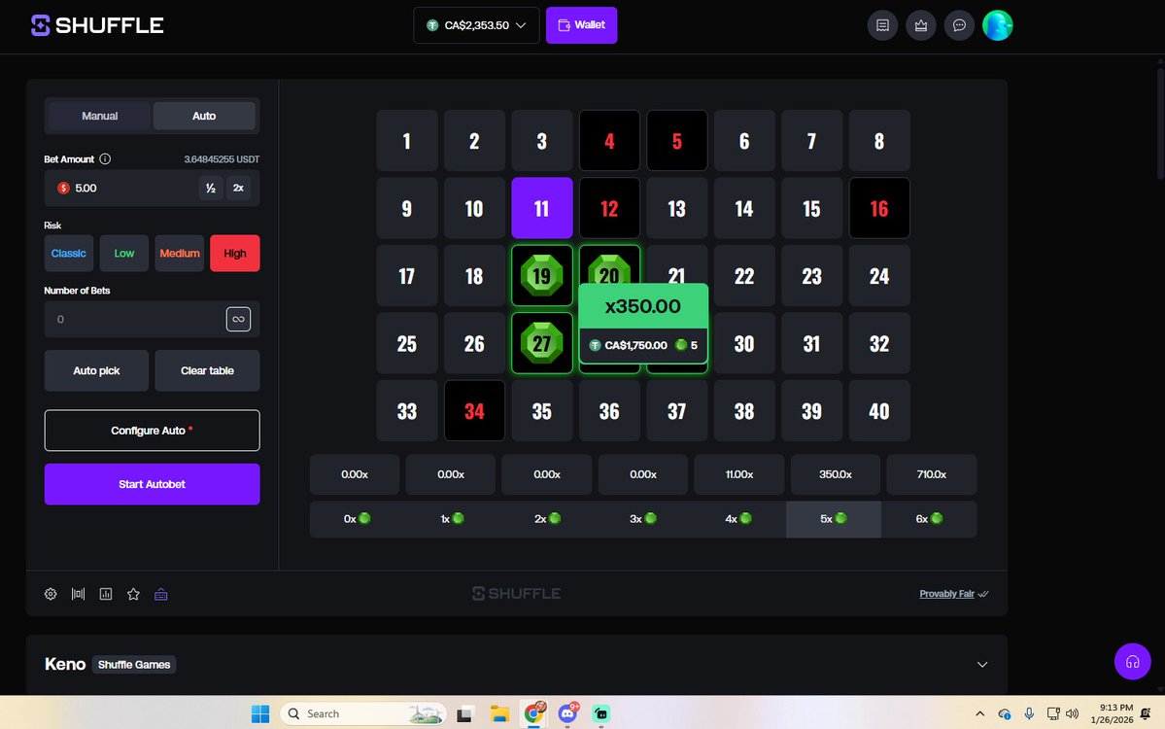Open the bet slips icon in header
The width and height of the screenshot is (1165, 729).
point(882,25)
